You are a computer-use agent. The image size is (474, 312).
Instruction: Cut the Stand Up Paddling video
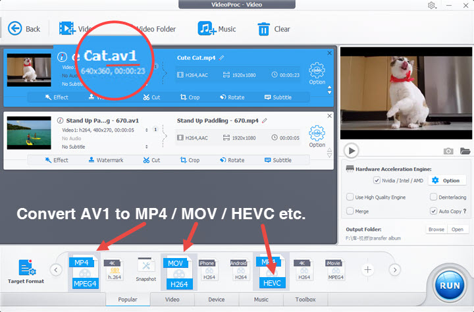pos(151,160)
